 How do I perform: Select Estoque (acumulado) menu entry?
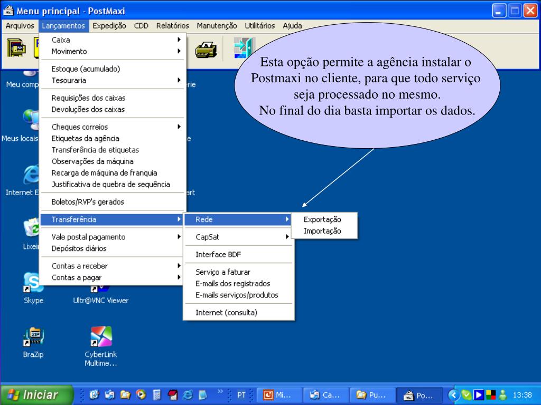[x=112, y=69]
